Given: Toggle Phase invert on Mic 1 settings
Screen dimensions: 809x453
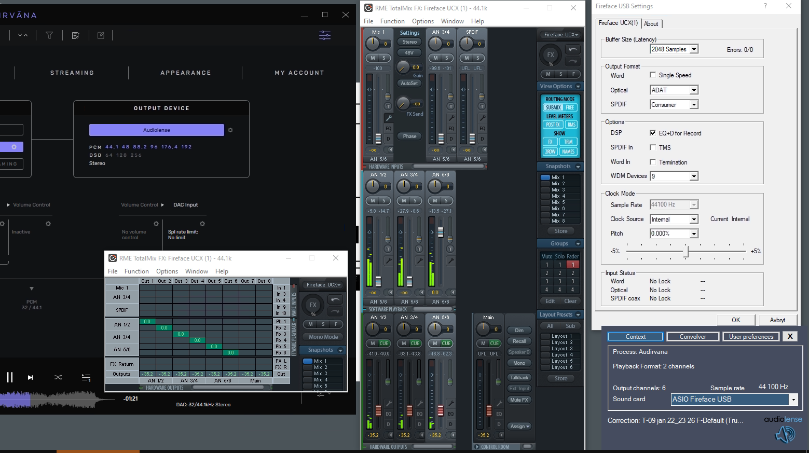Looking at the screenshot, I should tap(409, 136).
